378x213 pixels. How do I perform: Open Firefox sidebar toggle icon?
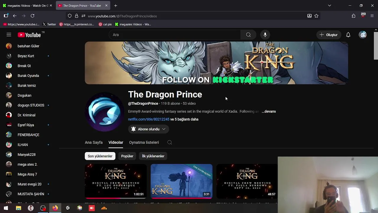pyautogui.click(x=6, y=16)
